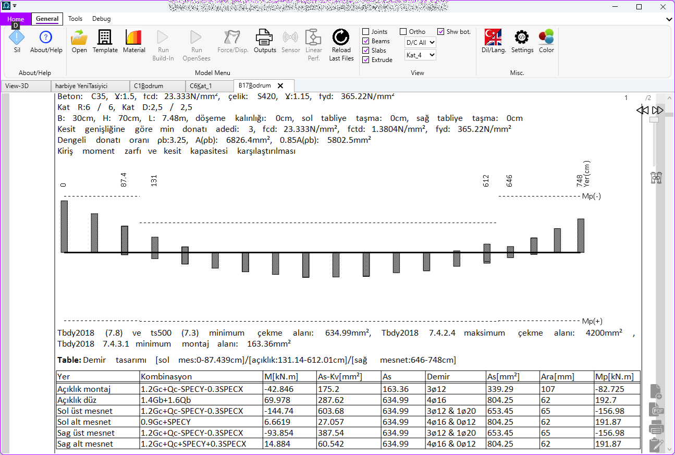Click the vertical scrollbar up arrow
675x455 pixels.
670,97
